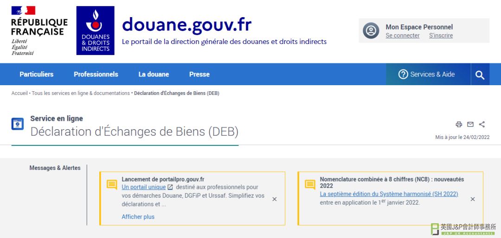Click the République Française logo

(39, 31)
